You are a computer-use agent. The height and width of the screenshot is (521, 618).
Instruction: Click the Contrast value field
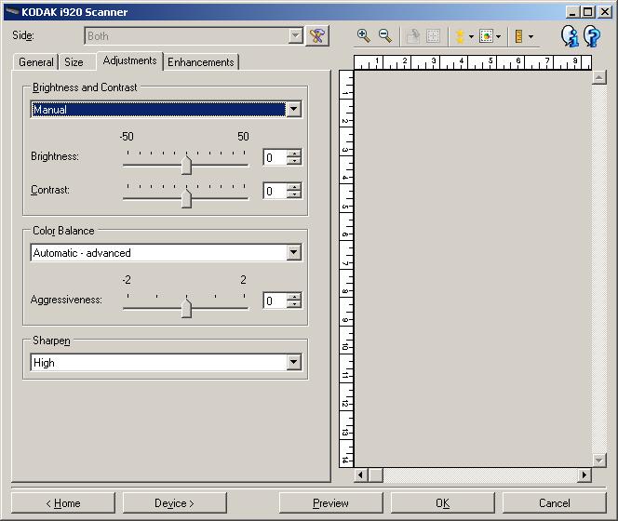click(x=275, y=191)
